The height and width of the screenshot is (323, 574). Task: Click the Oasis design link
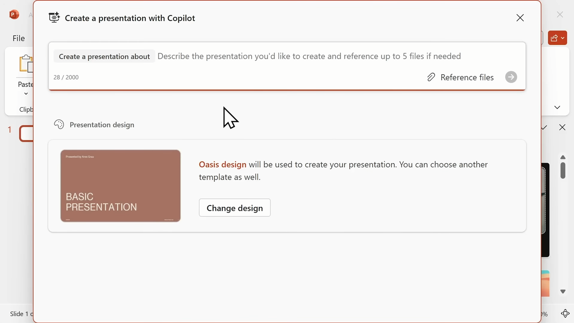coord(222,165)
